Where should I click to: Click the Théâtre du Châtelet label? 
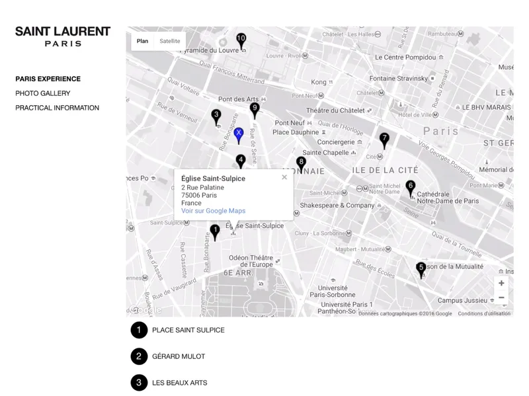[x=335, y=110]
